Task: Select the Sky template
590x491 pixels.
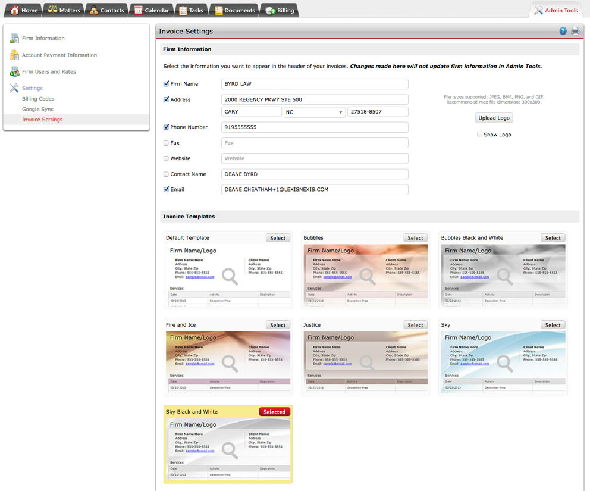Action: (553, 325)
